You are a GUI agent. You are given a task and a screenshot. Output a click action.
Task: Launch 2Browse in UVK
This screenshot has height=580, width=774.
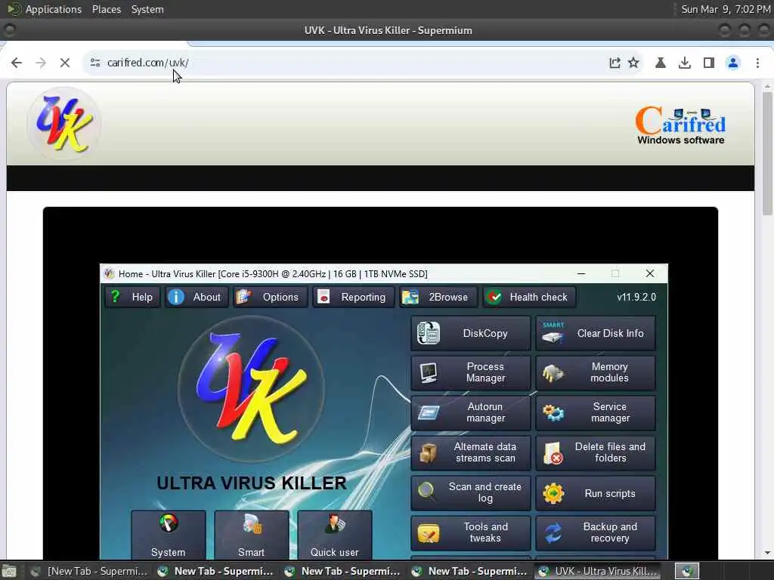point(438,297)
